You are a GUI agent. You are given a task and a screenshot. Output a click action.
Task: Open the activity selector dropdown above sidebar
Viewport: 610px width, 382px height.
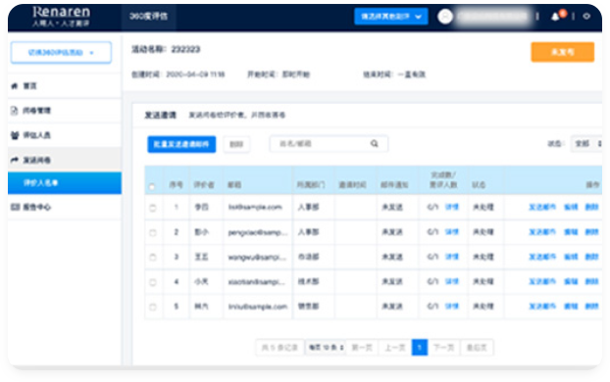point(61,53)
